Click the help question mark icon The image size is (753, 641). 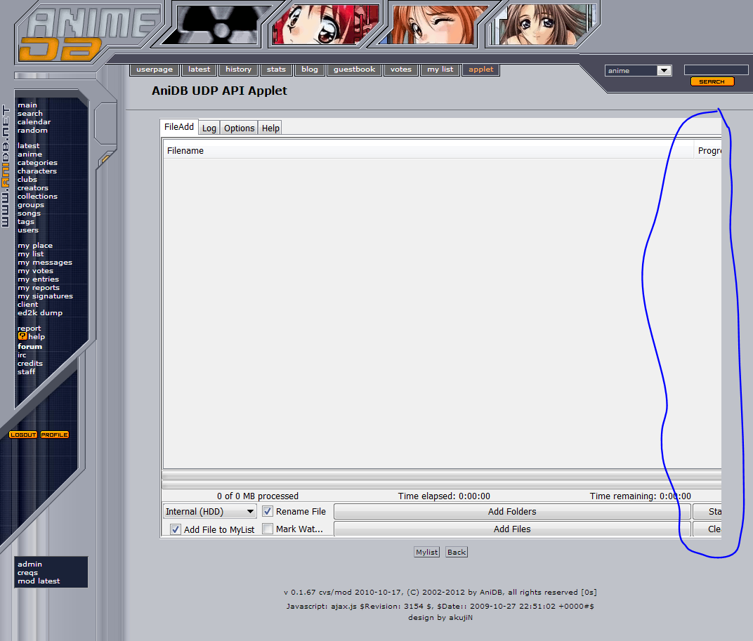tap(22, 336)
